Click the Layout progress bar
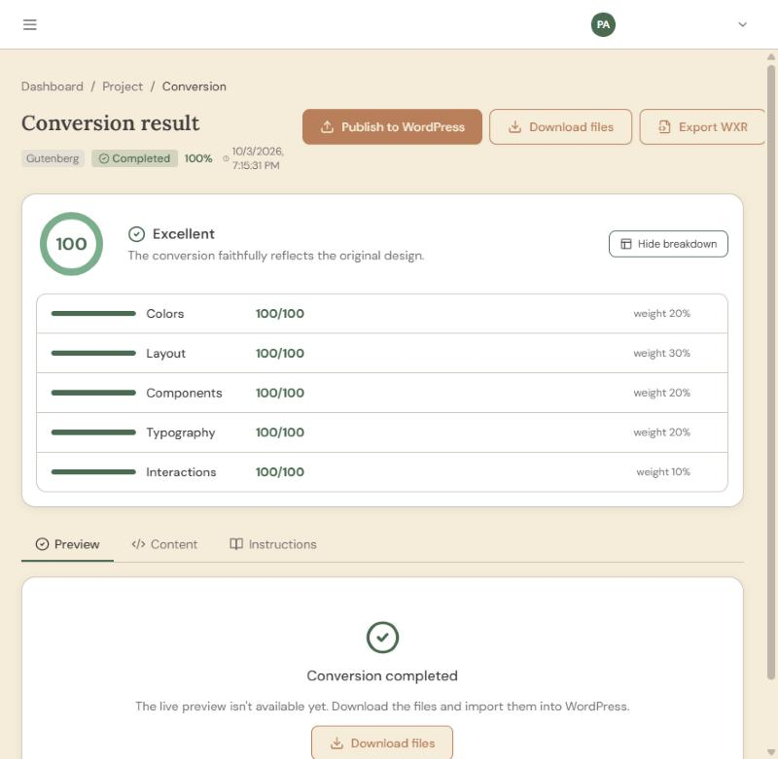The width and height of the screenshot is (778, 759). coord(93,353)
